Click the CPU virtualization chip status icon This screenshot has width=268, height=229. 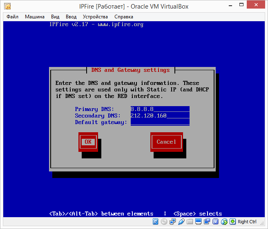click(x=216, y=222)
